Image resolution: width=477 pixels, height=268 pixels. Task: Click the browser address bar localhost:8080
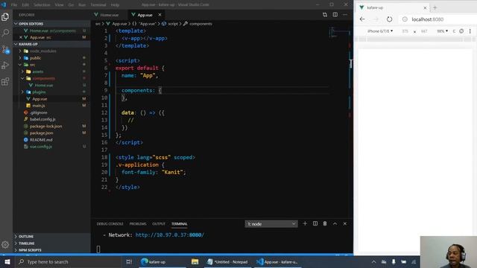[x=427, y=19]
